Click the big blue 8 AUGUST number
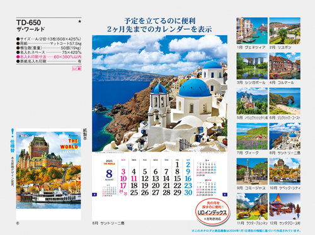Image resolution: width=315 pixels, height=235 pixels. tap(109, 174)
